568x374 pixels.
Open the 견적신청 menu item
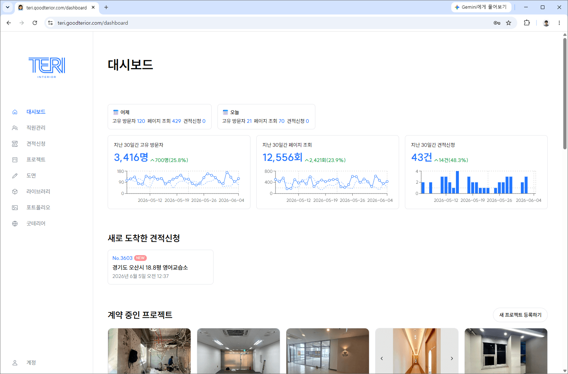point(36,144)
